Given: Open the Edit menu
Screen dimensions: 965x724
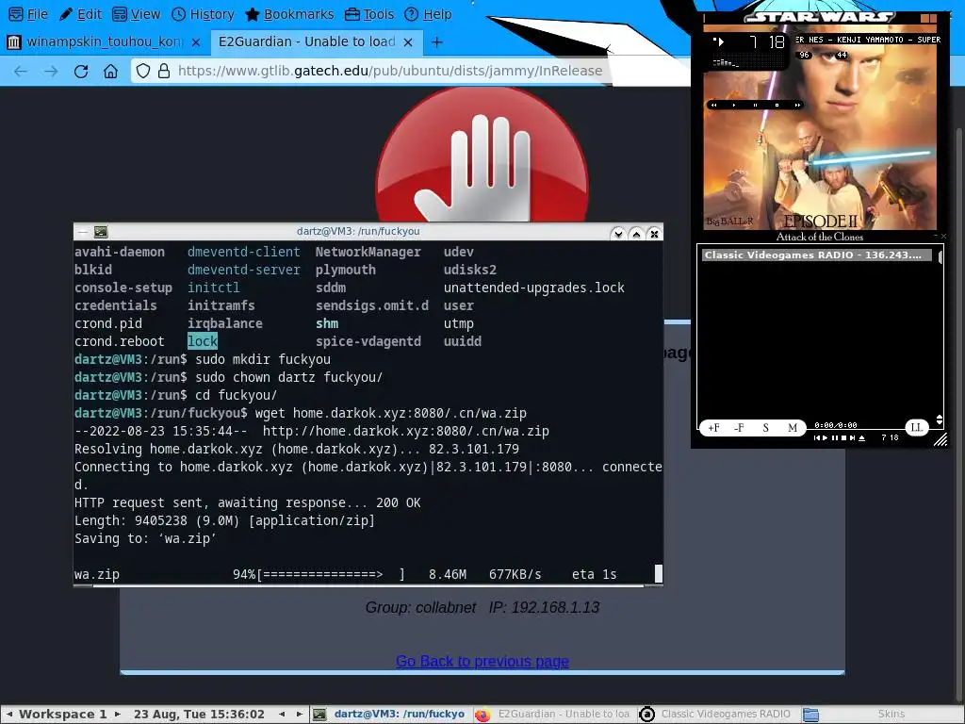Looking at the screenshot, I should click(x=81, y=13).
